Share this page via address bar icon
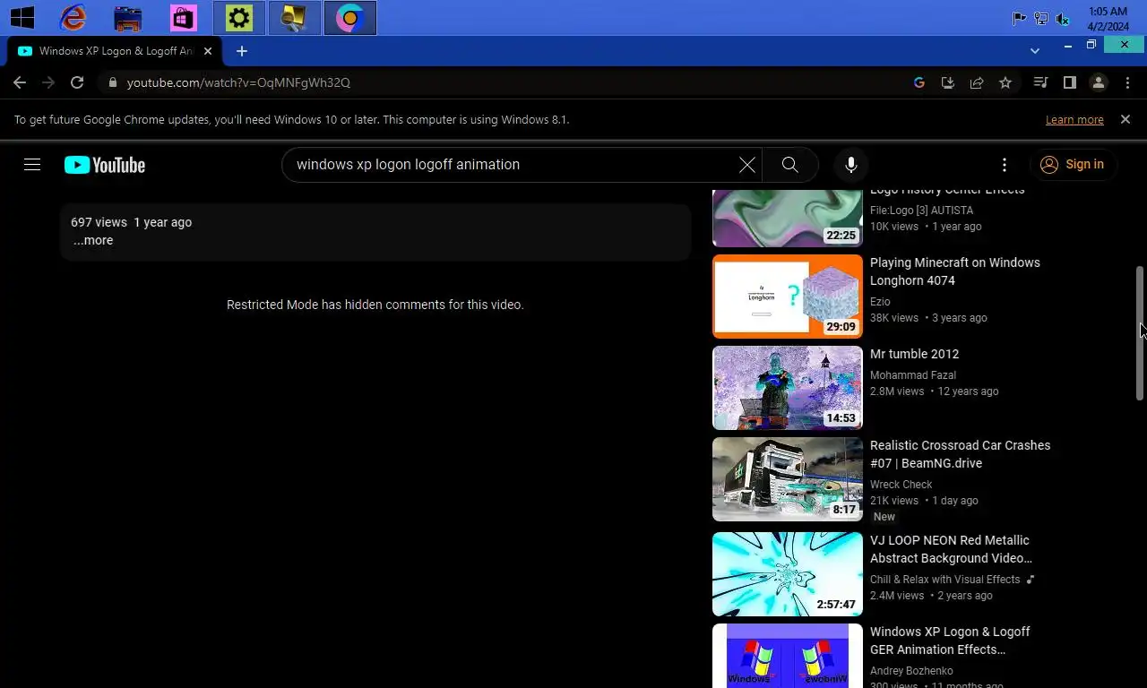The image size is (1147, 688). pos(977,82)
